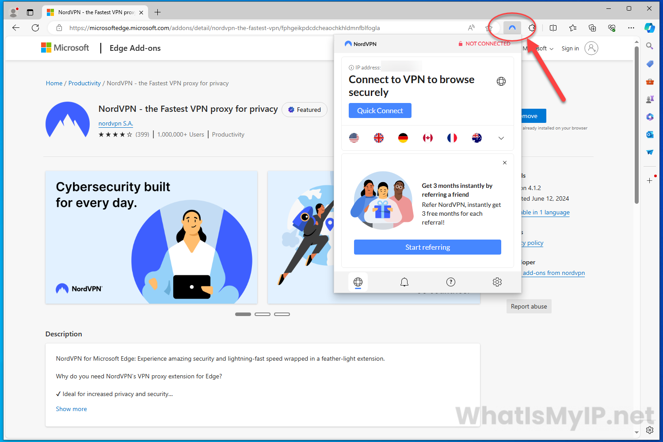The height and width of the screenshot is (442, 663).
Task: Open the Home breadcrumb link
Action: pos(54,83)
